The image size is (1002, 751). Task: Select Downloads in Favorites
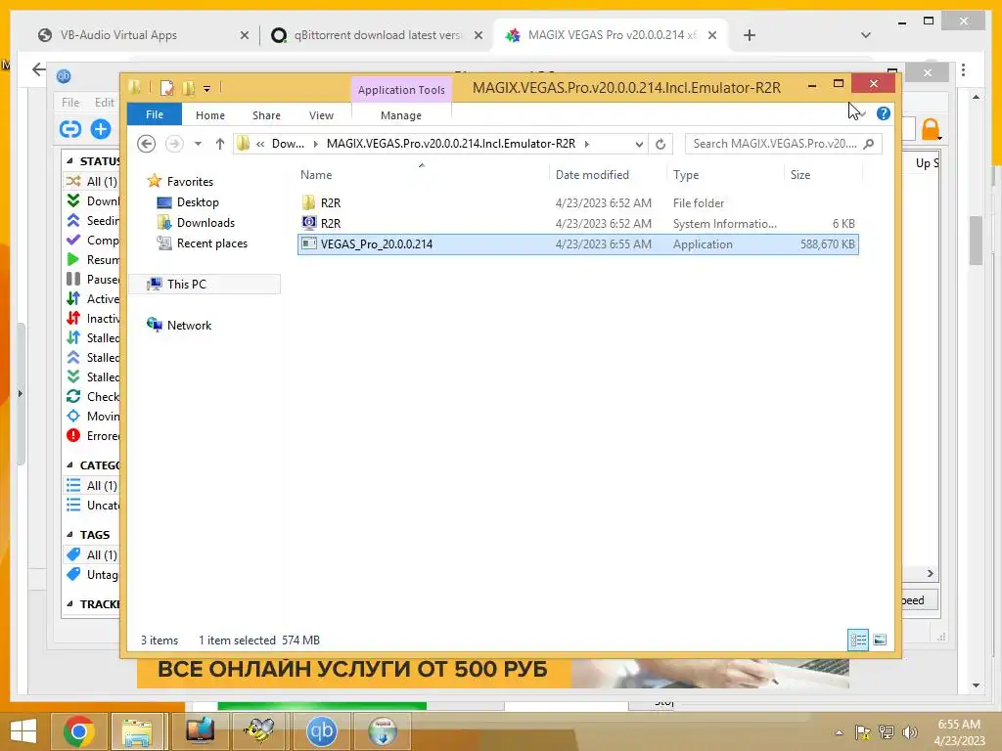click(205, 223)
